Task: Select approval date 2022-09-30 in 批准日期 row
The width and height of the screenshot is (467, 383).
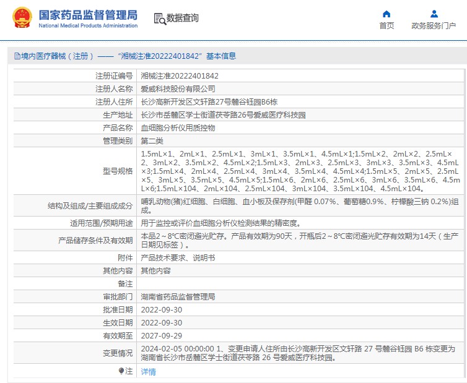Action: (x=162, y=310)
